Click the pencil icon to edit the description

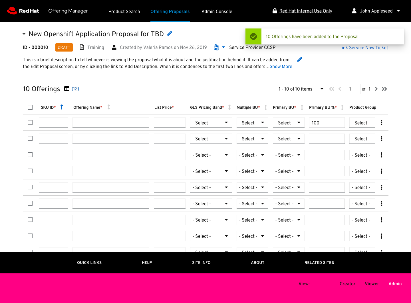coord(299,60)
